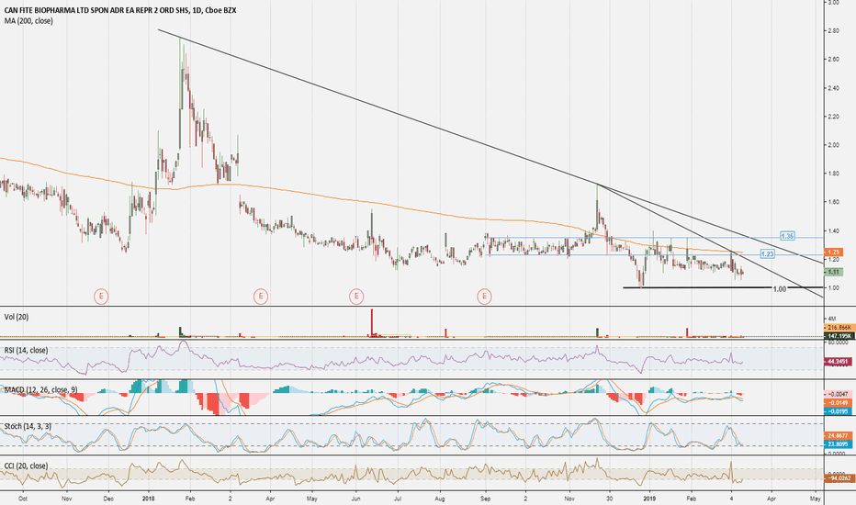The width and height of the screenshot is (856, 505).
Task: Click the 2.60 tick on the price axis
Action: pos(834,60)
